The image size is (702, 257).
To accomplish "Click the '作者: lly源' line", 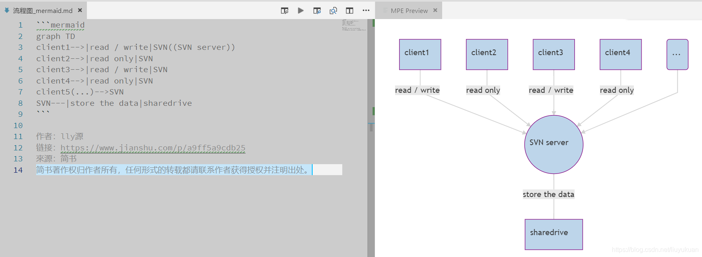I will click(x=60, y=137).
